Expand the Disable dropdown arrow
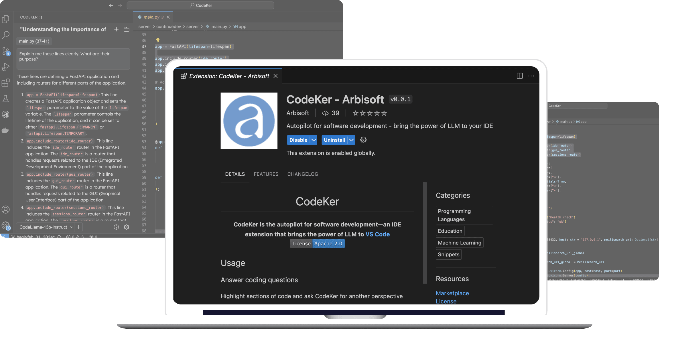Image resolution: width=674 pixels, height=337 pixels. click(313, 140)
